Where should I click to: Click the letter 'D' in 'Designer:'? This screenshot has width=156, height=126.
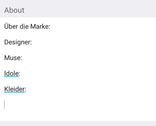[x=6, y=42]
